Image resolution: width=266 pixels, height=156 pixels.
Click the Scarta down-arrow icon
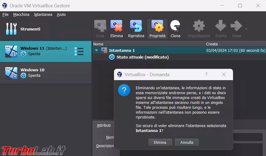tap(220, 27)
